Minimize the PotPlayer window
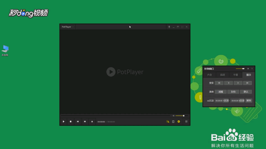 [x=173, y=27]
